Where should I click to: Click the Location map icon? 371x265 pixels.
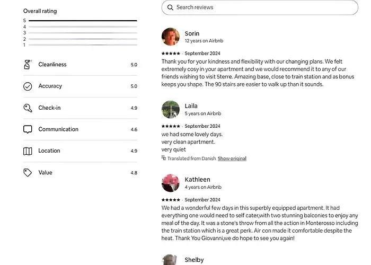pos(28,151)
